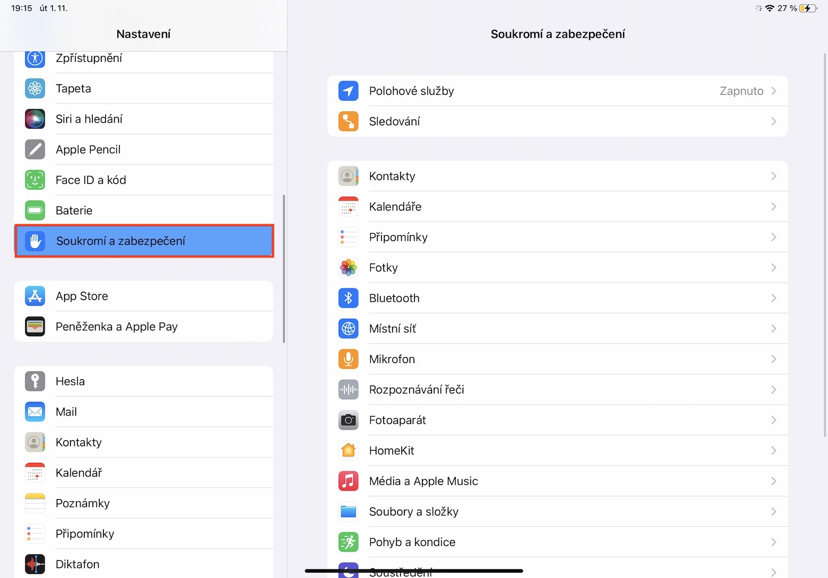Tap the Siri a hledání icon
Image resolution: width=828 pixels, height=578 pixels.
pos(35,119)
